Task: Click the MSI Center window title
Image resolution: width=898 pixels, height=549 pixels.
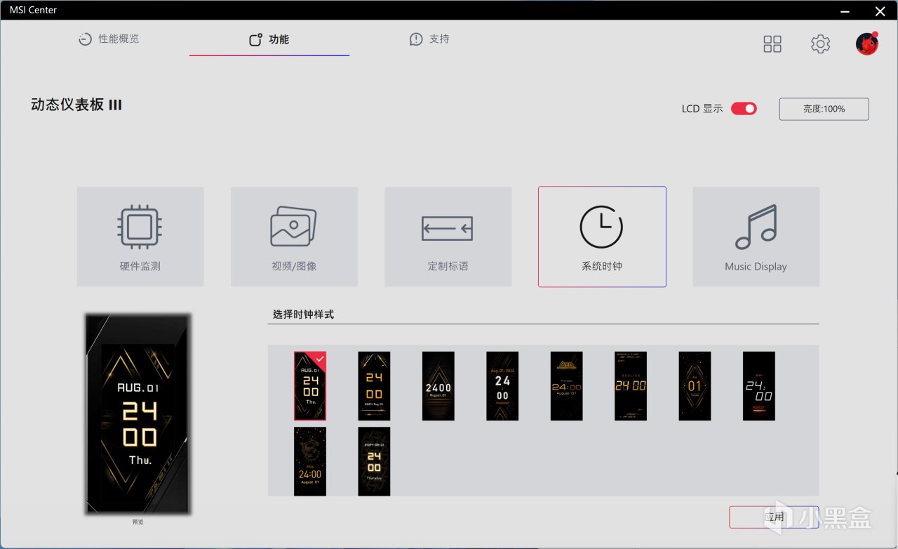Action: (x=33, y=10)
